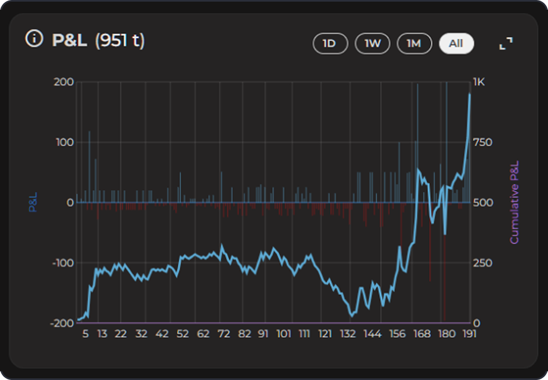Screen dimensions: 548x380
Task: Click the 951 t trade count label
Action: tap(120, 40)
